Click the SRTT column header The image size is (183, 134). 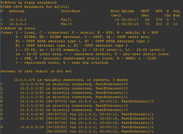pyautogui.click(x=145, y=11)
